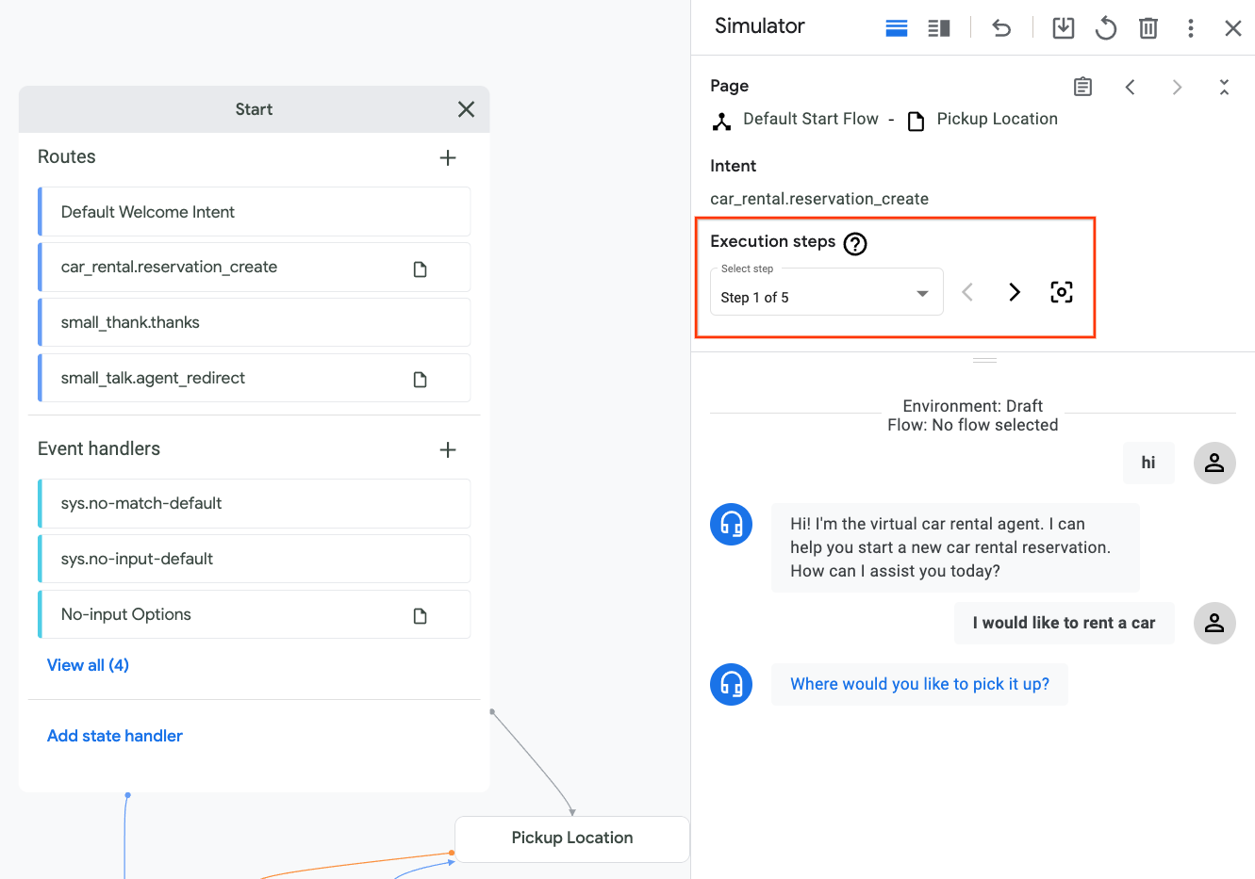Switch to the split-panel view icon
The height and width of the screenshot is (879, 1255).
point(938,28)
